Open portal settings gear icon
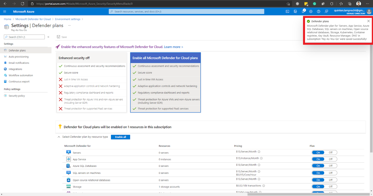The width and height of the screenshot is (373, 196). click(311, 11)
